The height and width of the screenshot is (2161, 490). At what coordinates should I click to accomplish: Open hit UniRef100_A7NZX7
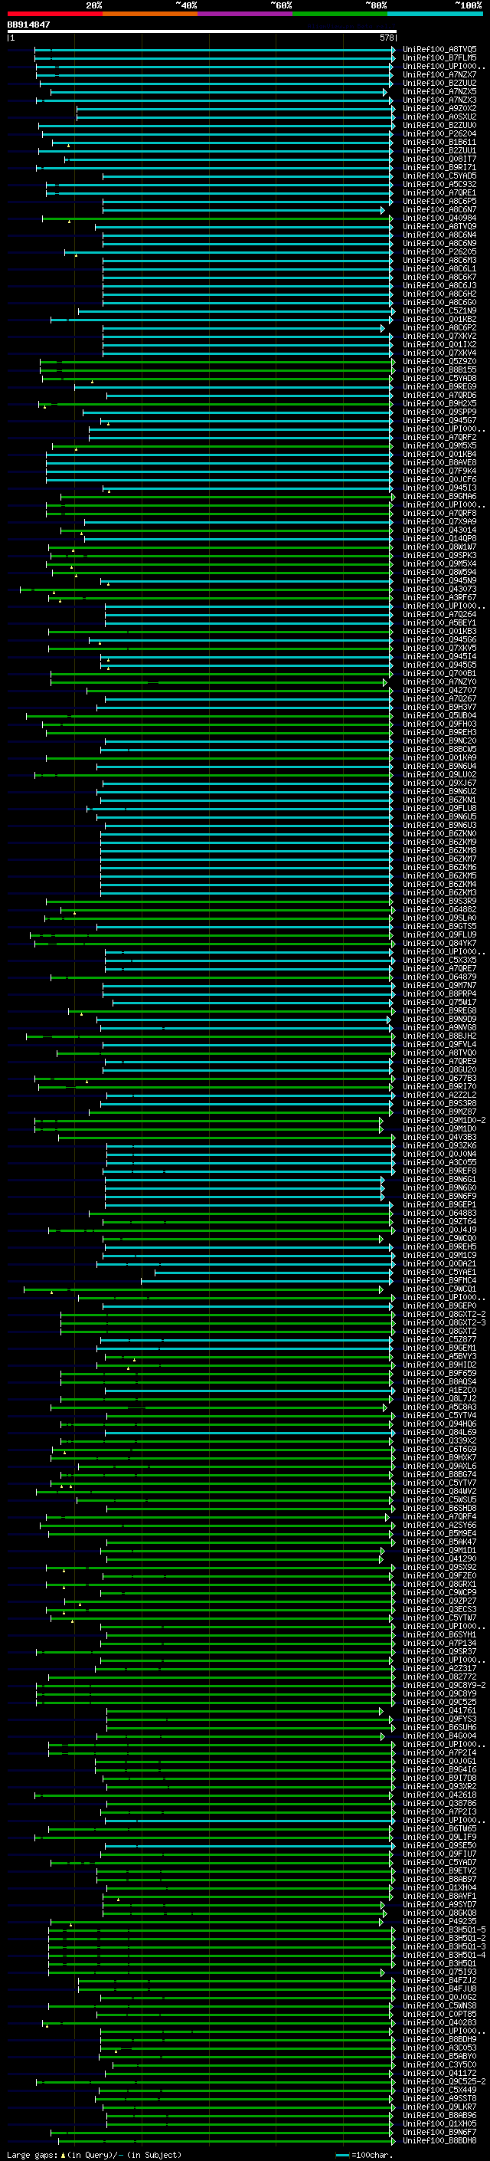click(439, 74)
